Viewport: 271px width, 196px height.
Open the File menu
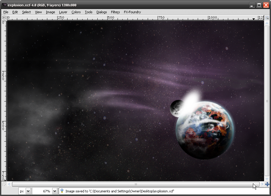[x=6, y=12]
